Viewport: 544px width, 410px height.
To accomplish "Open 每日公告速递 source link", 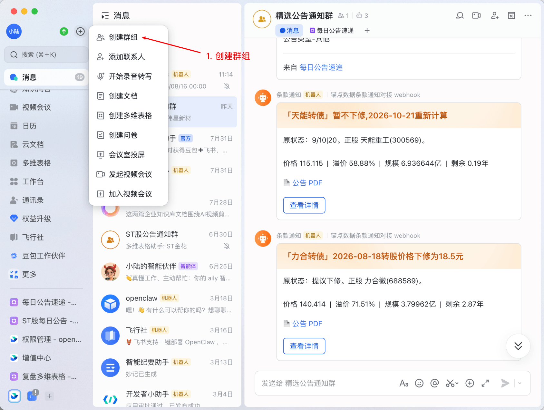I will click(x=321, y=67).
